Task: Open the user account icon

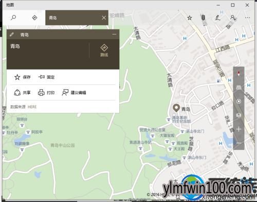Action: (x=232, y=18)
